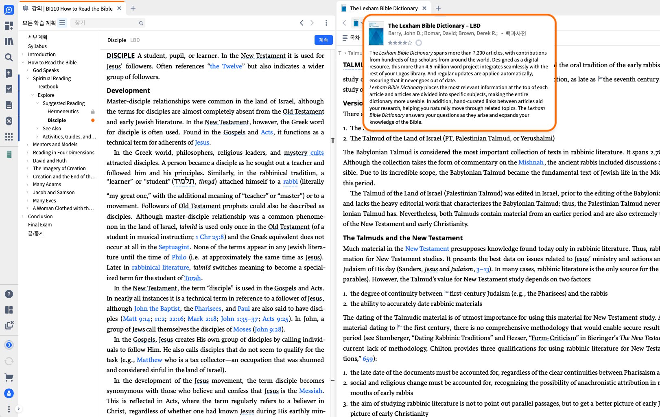Open the "1 Chr 25:8" reference link
Screen dimensions: 660x417
click(x=210, y=237)
